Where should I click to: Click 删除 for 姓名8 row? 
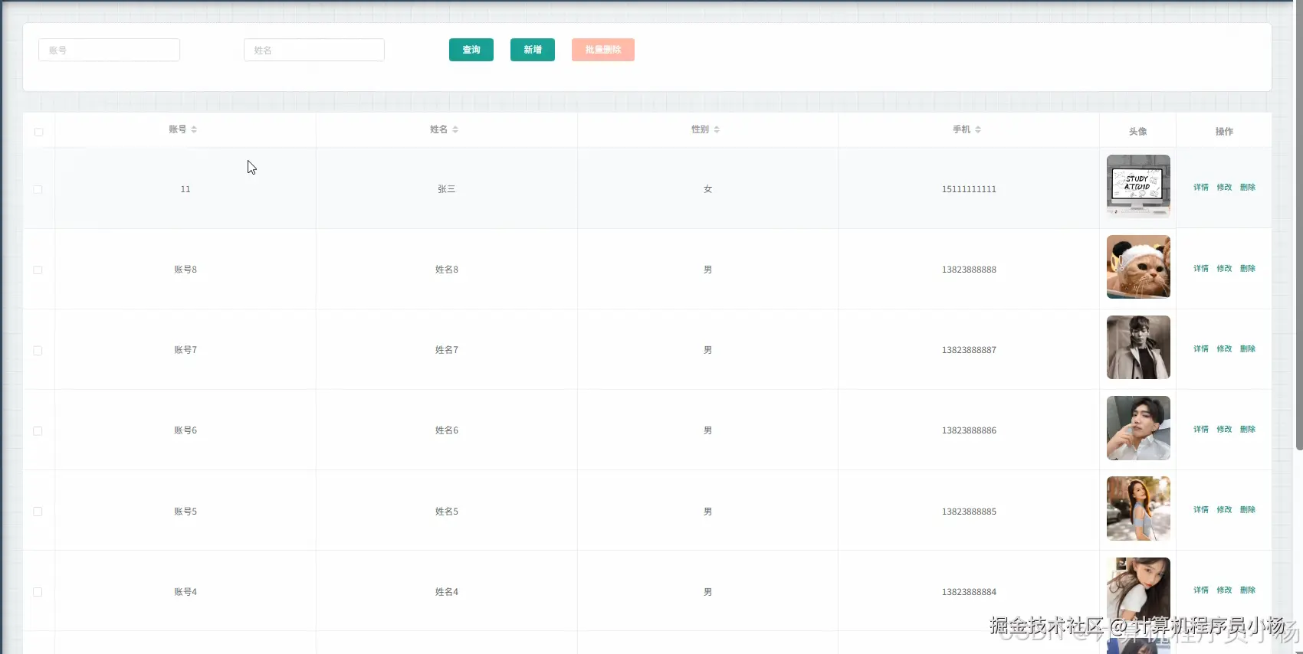(1248, 269)
